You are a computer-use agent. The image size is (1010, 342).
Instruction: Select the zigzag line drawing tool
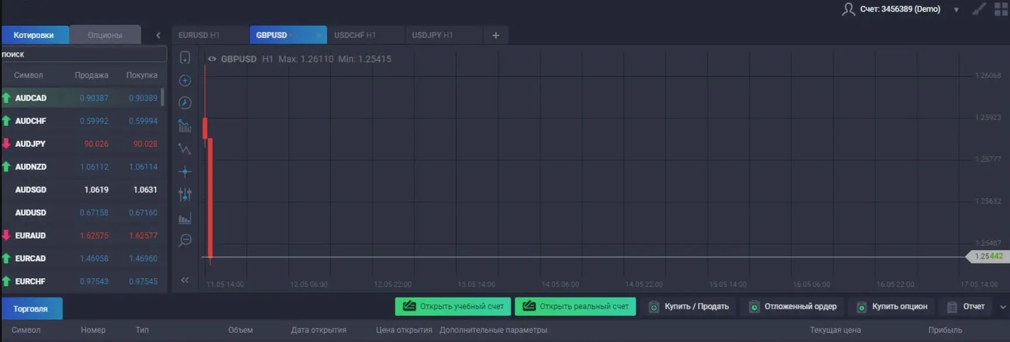(185, 149)
